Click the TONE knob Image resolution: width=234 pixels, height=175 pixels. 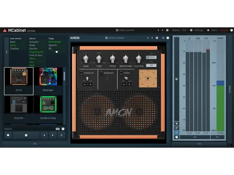[x=99, y=59]
